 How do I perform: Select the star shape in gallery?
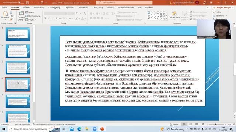(x=164, y=19)
